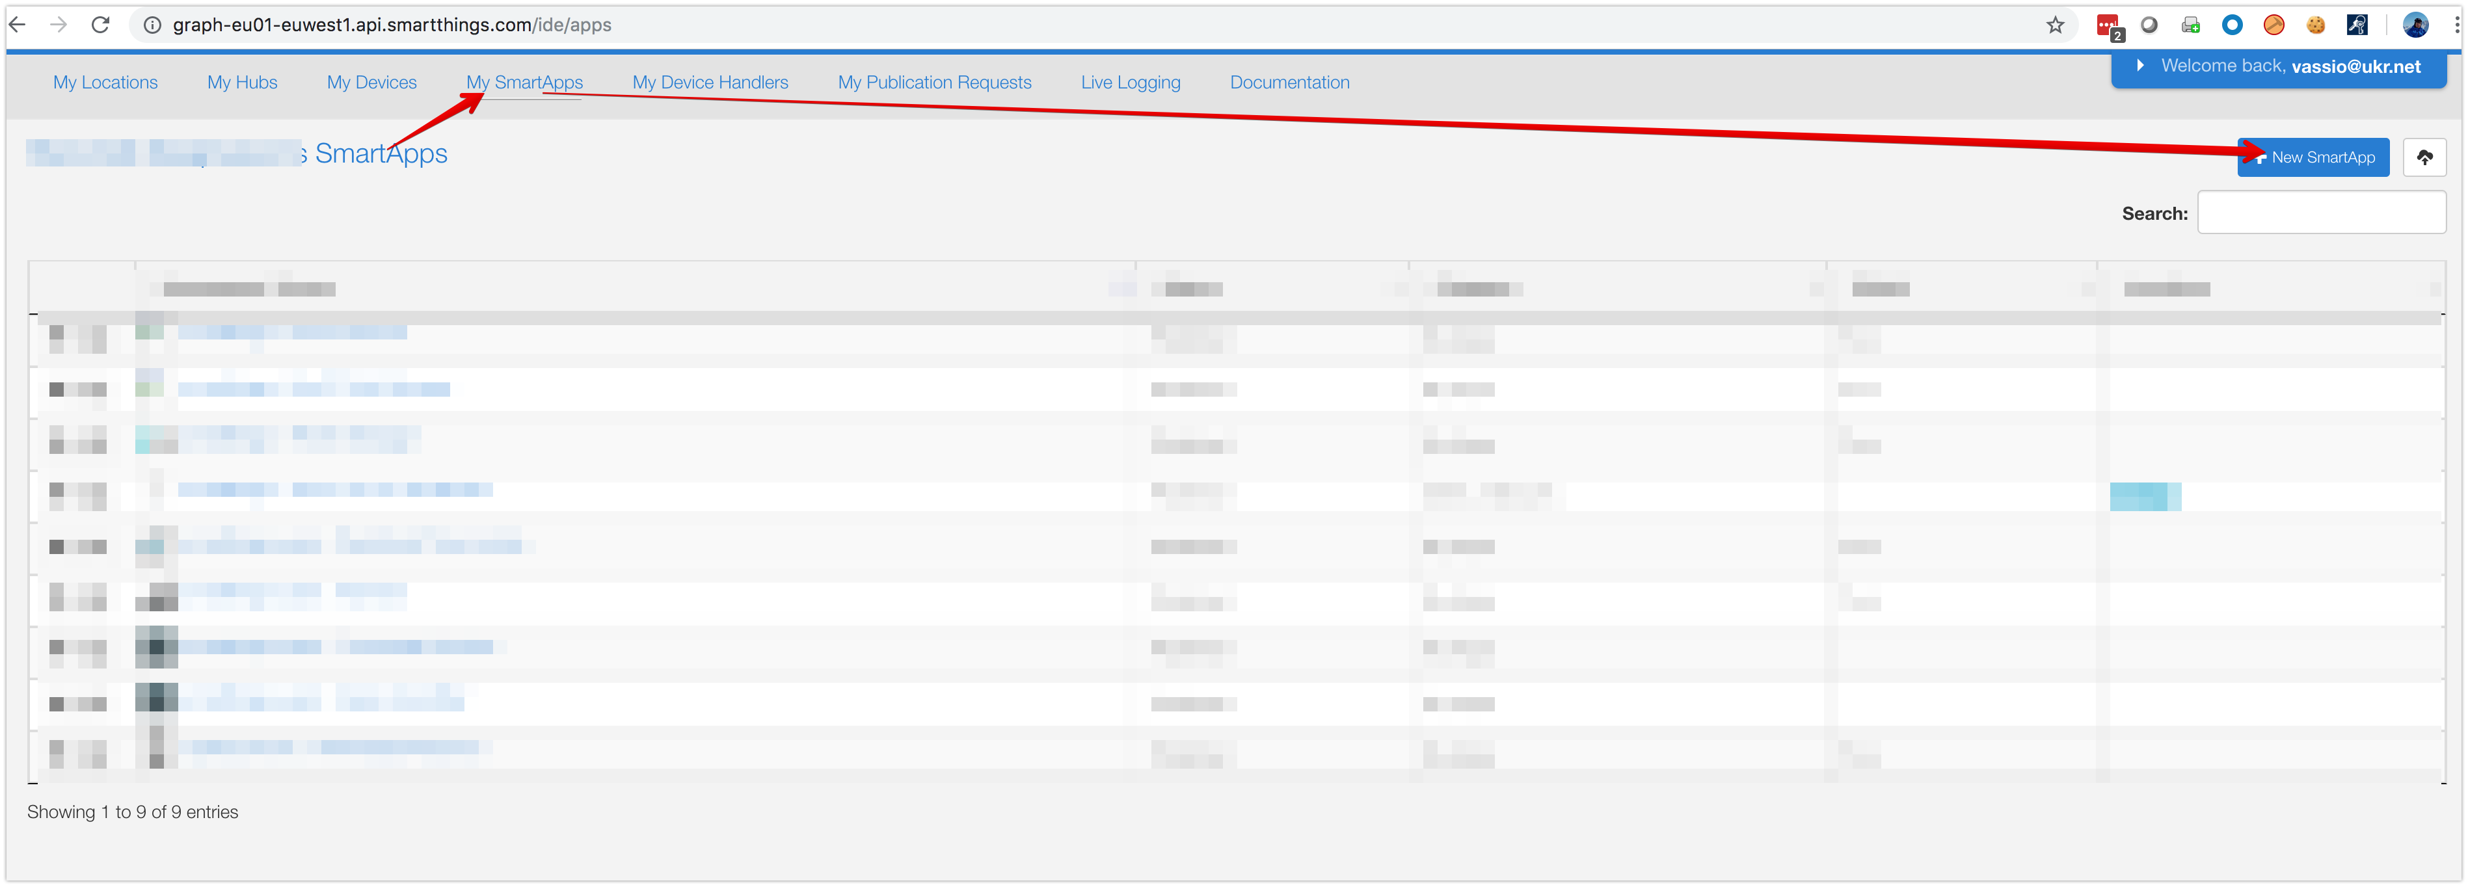Open the Chrome profile avatar

pos(2415,25)
